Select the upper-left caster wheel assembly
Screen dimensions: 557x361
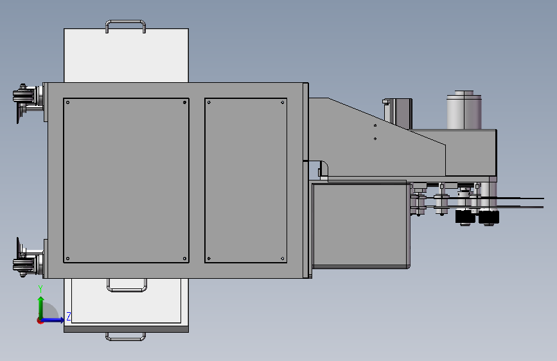tap(28, 103)
